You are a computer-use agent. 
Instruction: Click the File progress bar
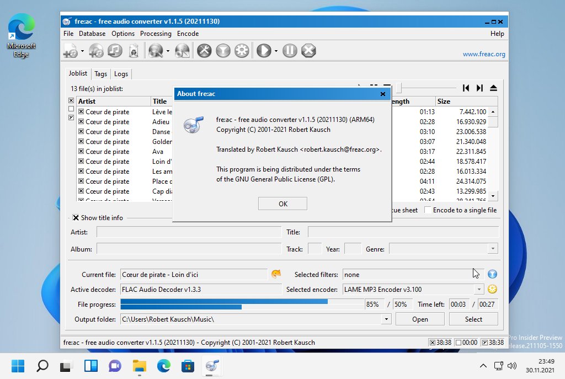point(242,305)
